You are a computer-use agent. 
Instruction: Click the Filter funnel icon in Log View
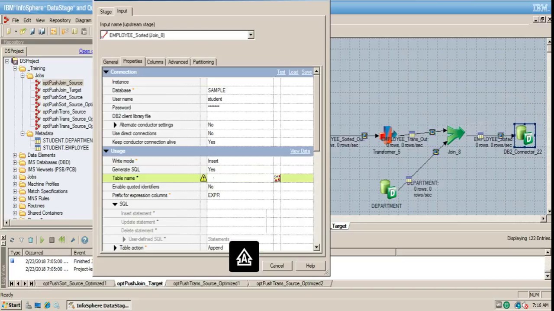[22, 240]
